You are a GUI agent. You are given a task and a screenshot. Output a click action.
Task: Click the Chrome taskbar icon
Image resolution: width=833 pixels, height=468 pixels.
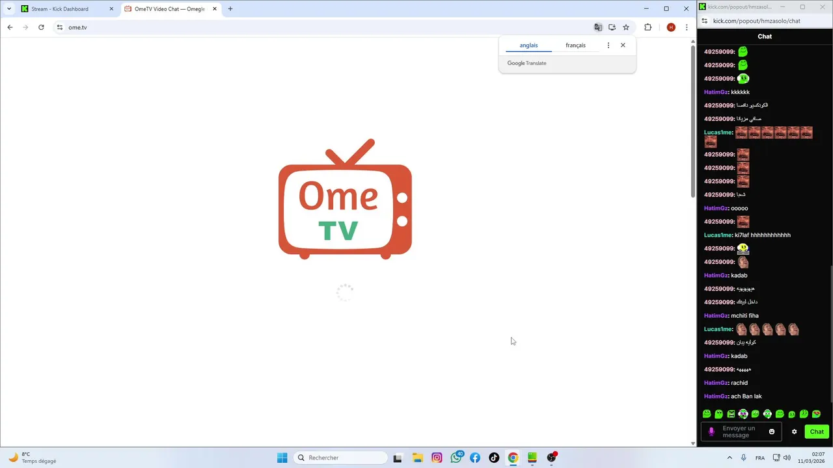pos(513,458)
